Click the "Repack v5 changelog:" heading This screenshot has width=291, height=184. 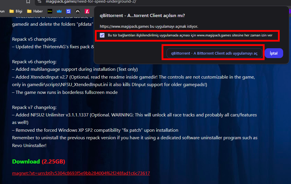pos(34,39)
